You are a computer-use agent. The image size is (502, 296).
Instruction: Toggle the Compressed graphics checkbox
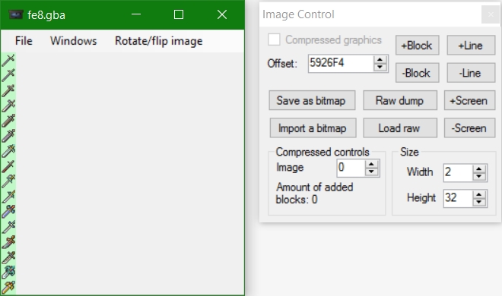click(x=274, y=40)
